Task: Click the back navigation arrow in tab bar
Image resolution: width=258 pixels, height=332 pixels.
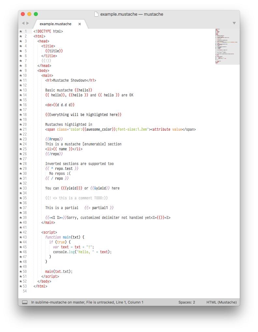Action: [x=23, y=23]
